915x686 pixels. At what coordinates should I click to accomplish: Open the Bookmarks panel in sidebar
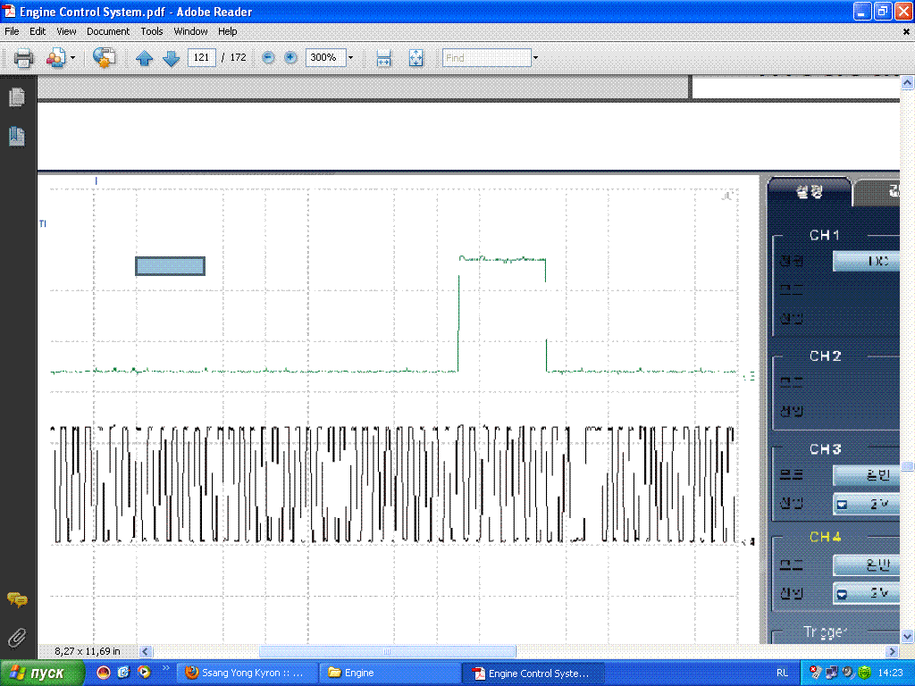click(x=17, y=137)
